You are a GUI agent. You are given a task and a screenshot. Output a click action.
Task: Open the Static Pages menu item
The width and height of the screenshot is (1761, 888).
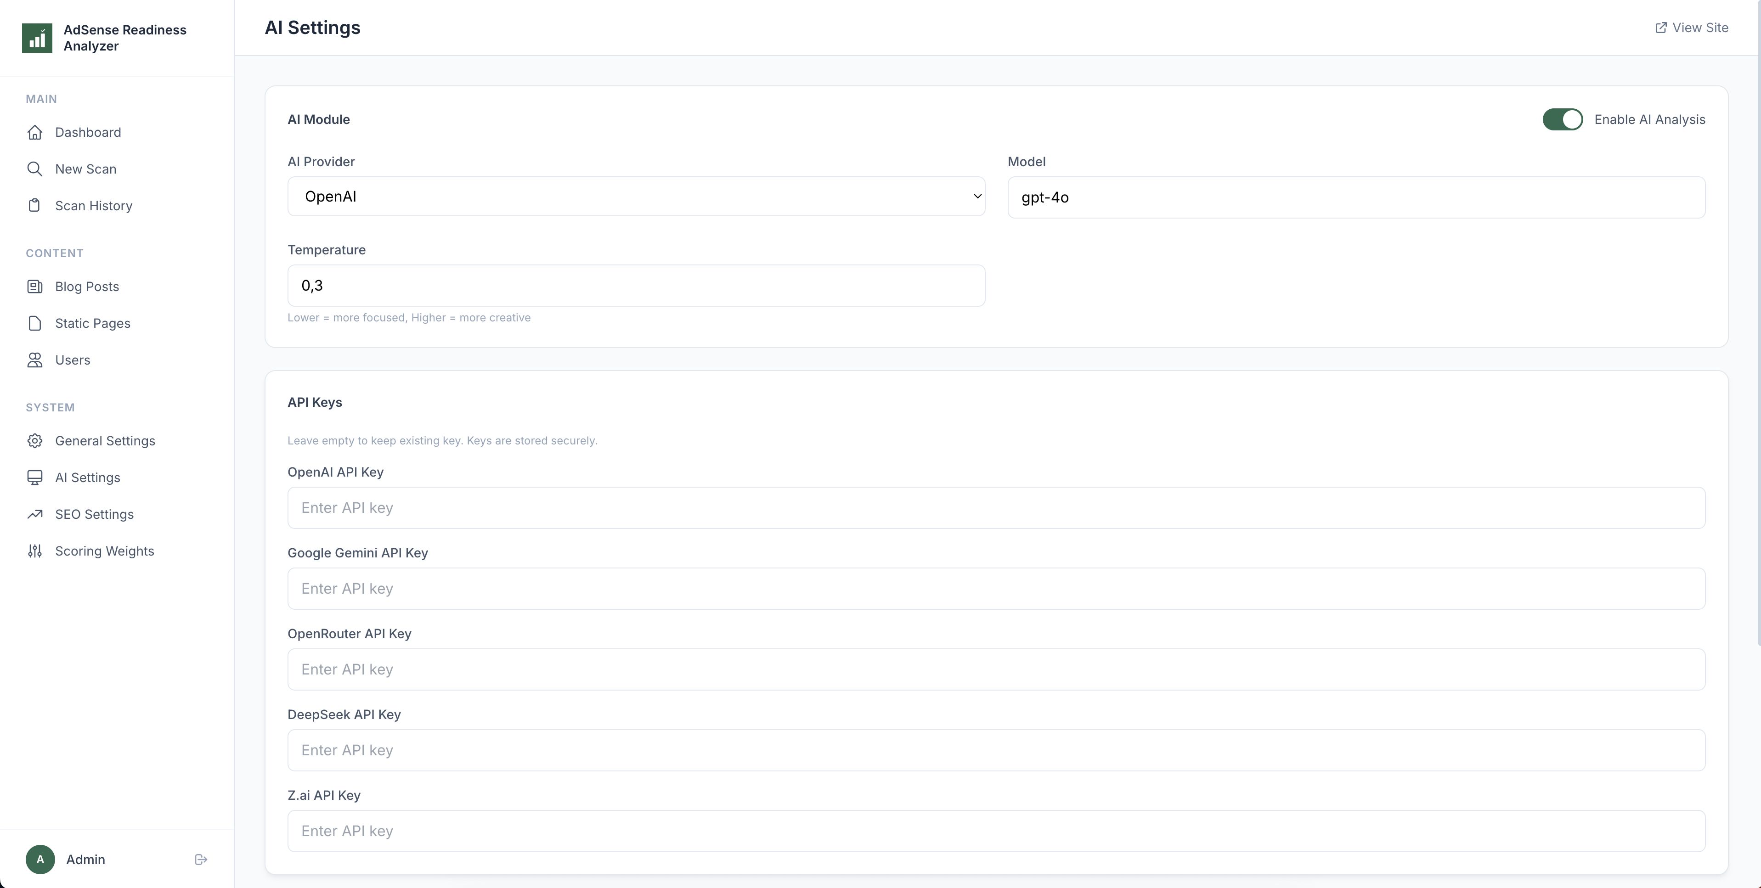92,323
